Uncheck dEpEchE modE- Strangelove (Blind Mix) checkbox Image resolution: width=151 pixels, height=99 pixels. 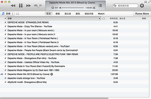[x=5, y=82]
